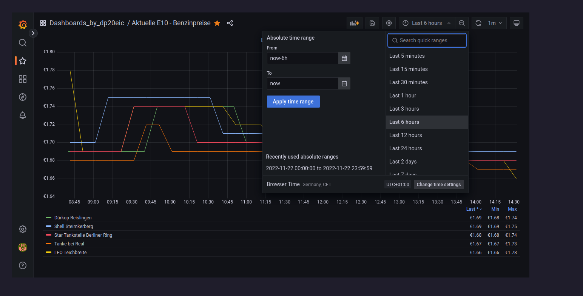Share dashboard via the share icon
583x296 pixels.
tap(230, 23)
